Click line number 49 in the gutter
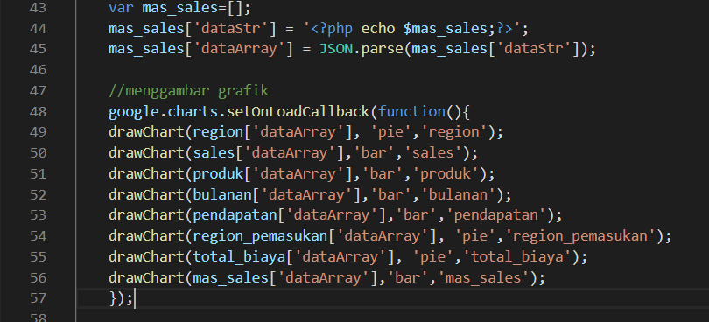Viewport: 709px width, 322px height. [38, 131]
